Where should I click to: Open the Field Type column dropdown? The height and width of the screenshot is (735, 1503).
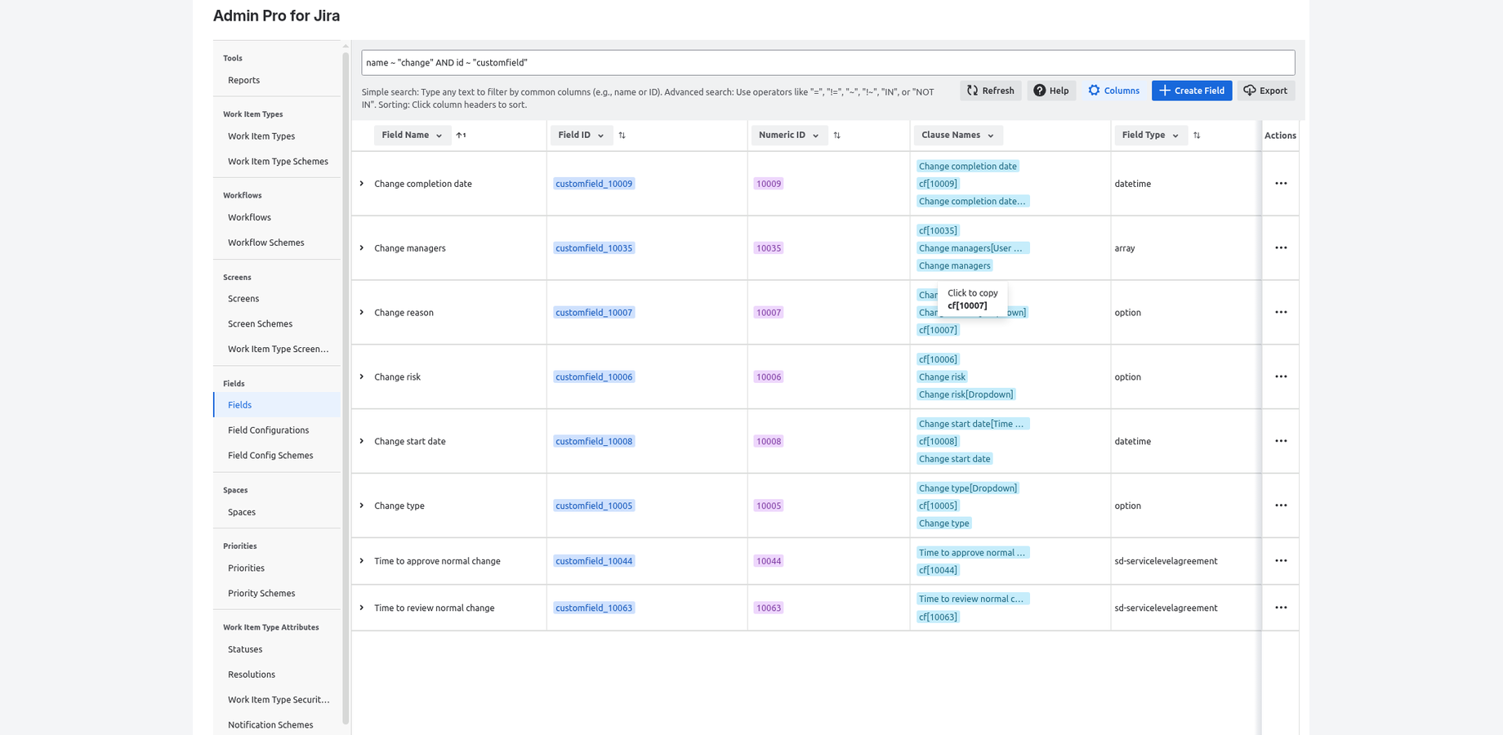(1151, 136)
